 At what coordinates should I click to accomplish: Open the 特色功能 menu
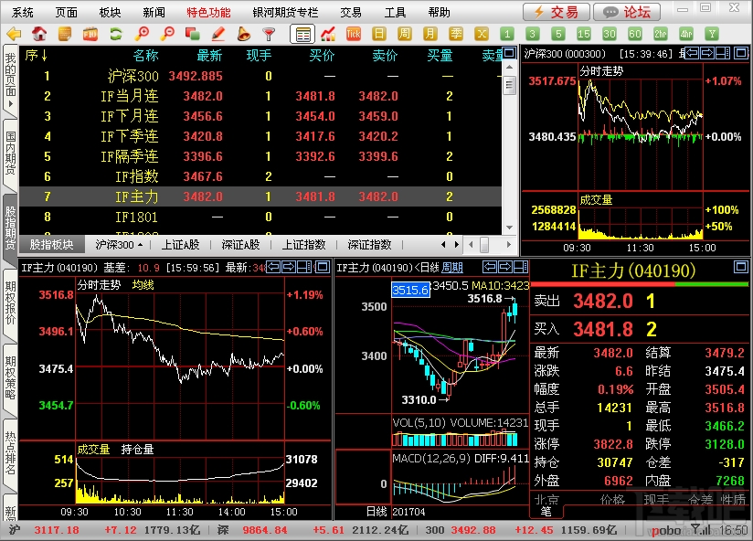pyautogui.click(x=208, y=12)
